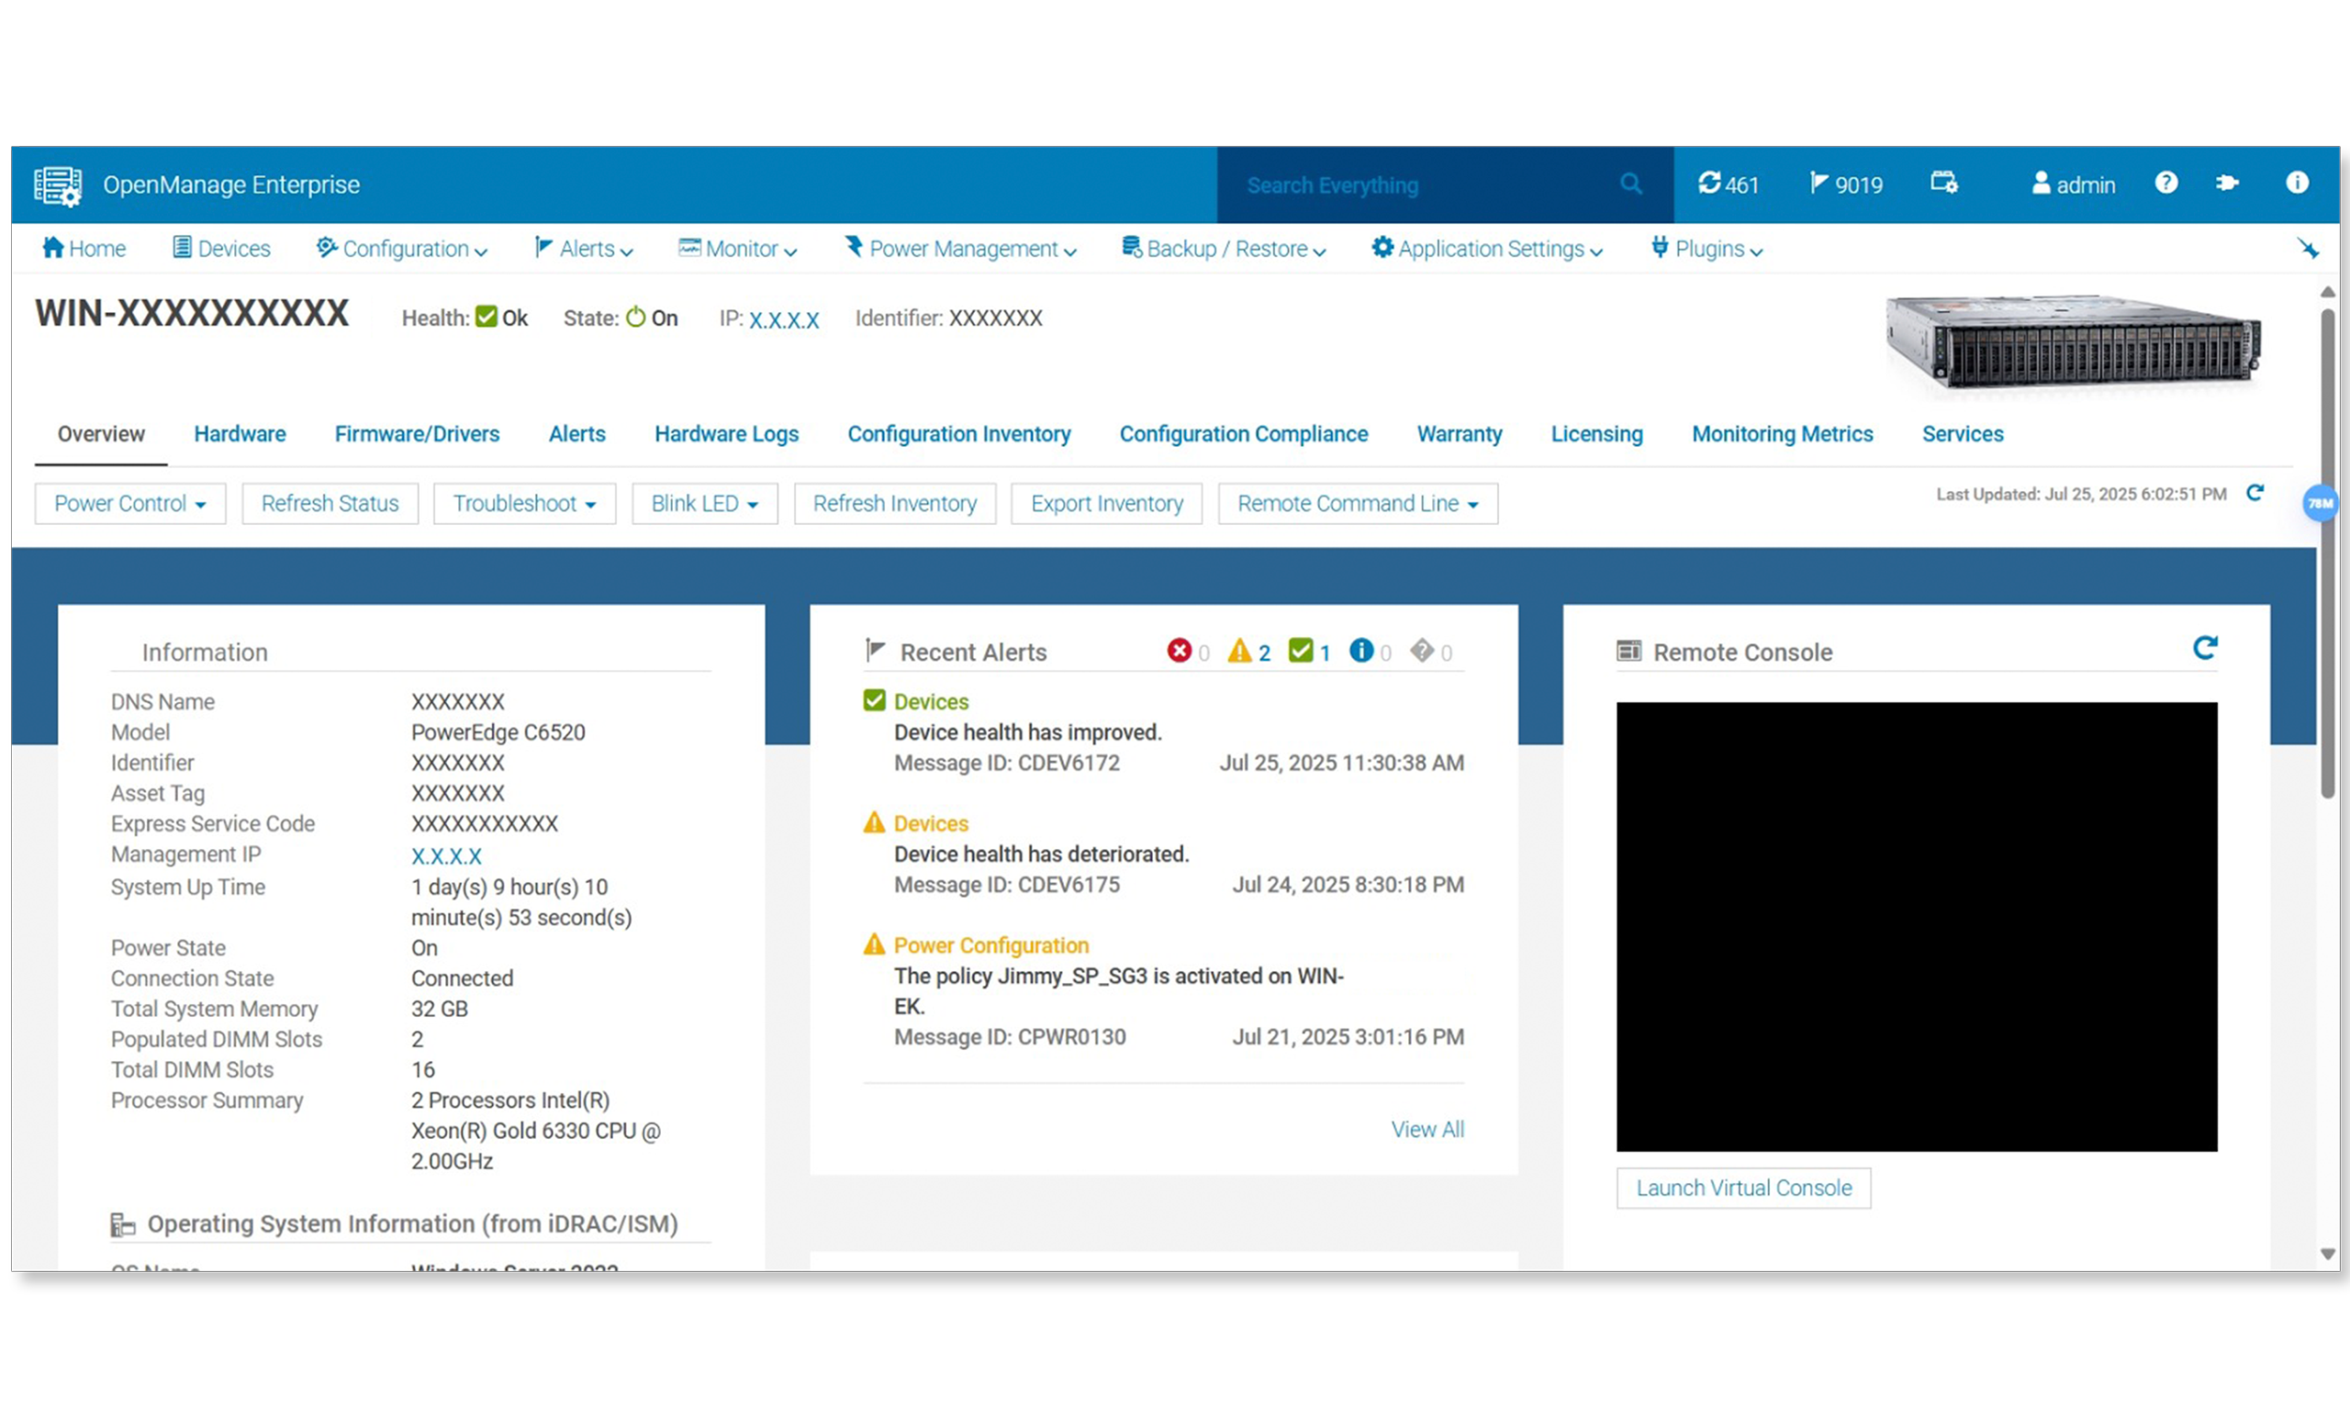Click View All alerts link
The height and width of the screenshot is (1418, 2350).
(x=1427, y=1130)
